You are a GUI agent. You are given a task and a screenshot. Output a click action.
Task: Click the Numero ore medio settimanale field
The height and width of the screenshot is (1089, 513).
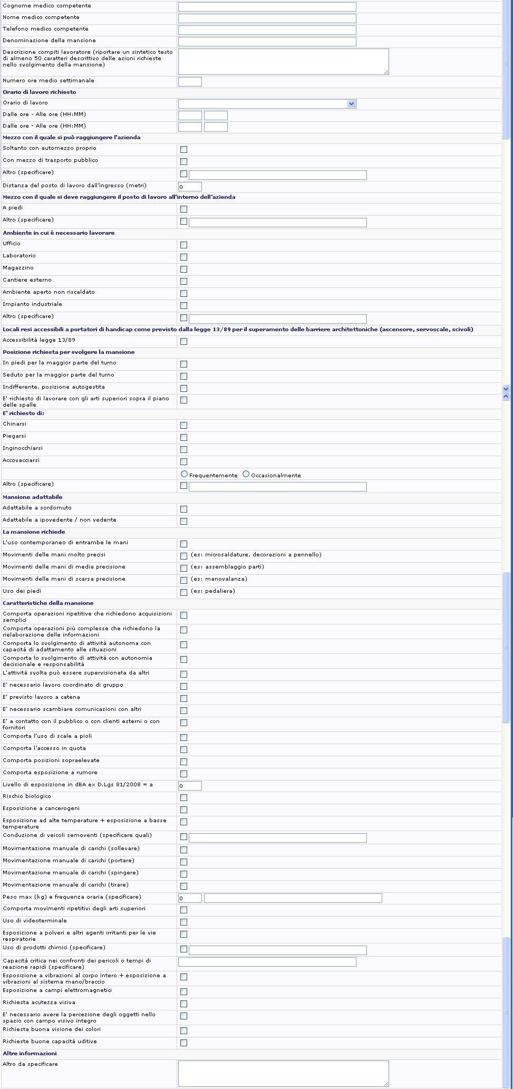[190, 82]
